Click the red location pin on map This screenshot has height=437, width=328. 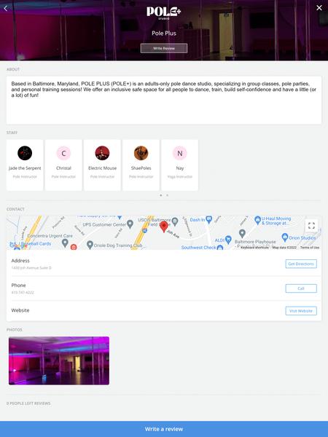tap(164, 227)
